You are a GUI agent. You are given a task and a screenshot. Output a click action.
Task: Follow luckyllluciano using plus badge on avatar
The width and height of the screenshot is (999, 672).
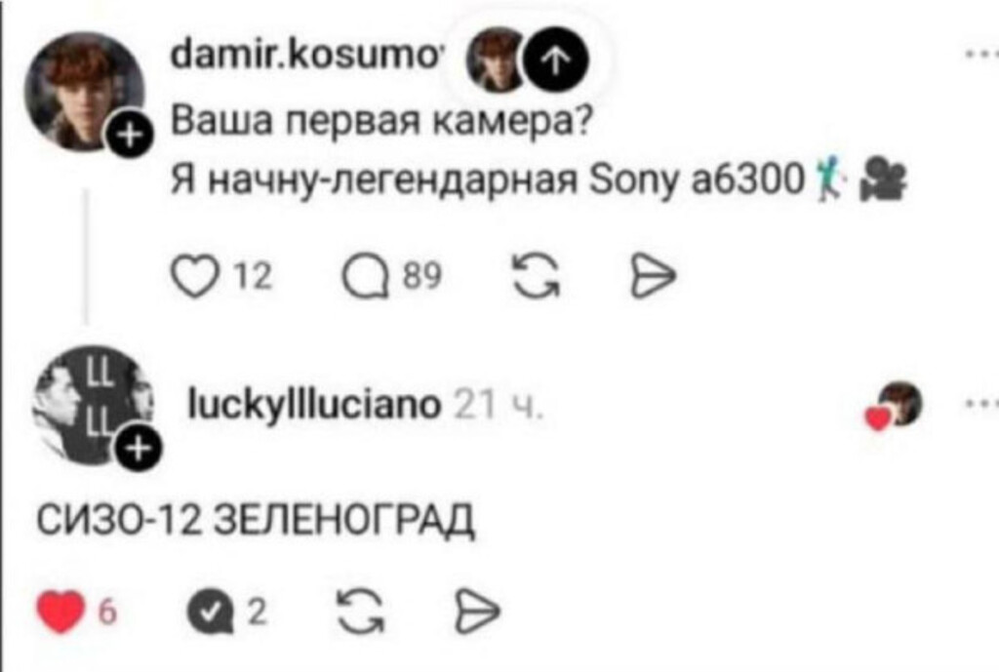click(x=139, y=449)
